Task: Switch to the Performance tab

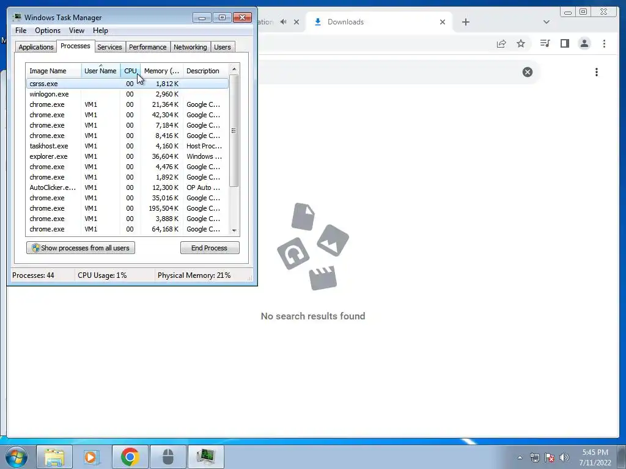Action: point(147,47)
